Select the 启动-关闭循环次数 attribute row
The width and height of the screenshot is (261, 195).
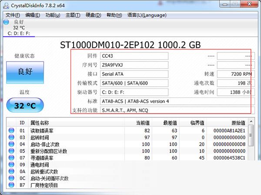(127, 178)
